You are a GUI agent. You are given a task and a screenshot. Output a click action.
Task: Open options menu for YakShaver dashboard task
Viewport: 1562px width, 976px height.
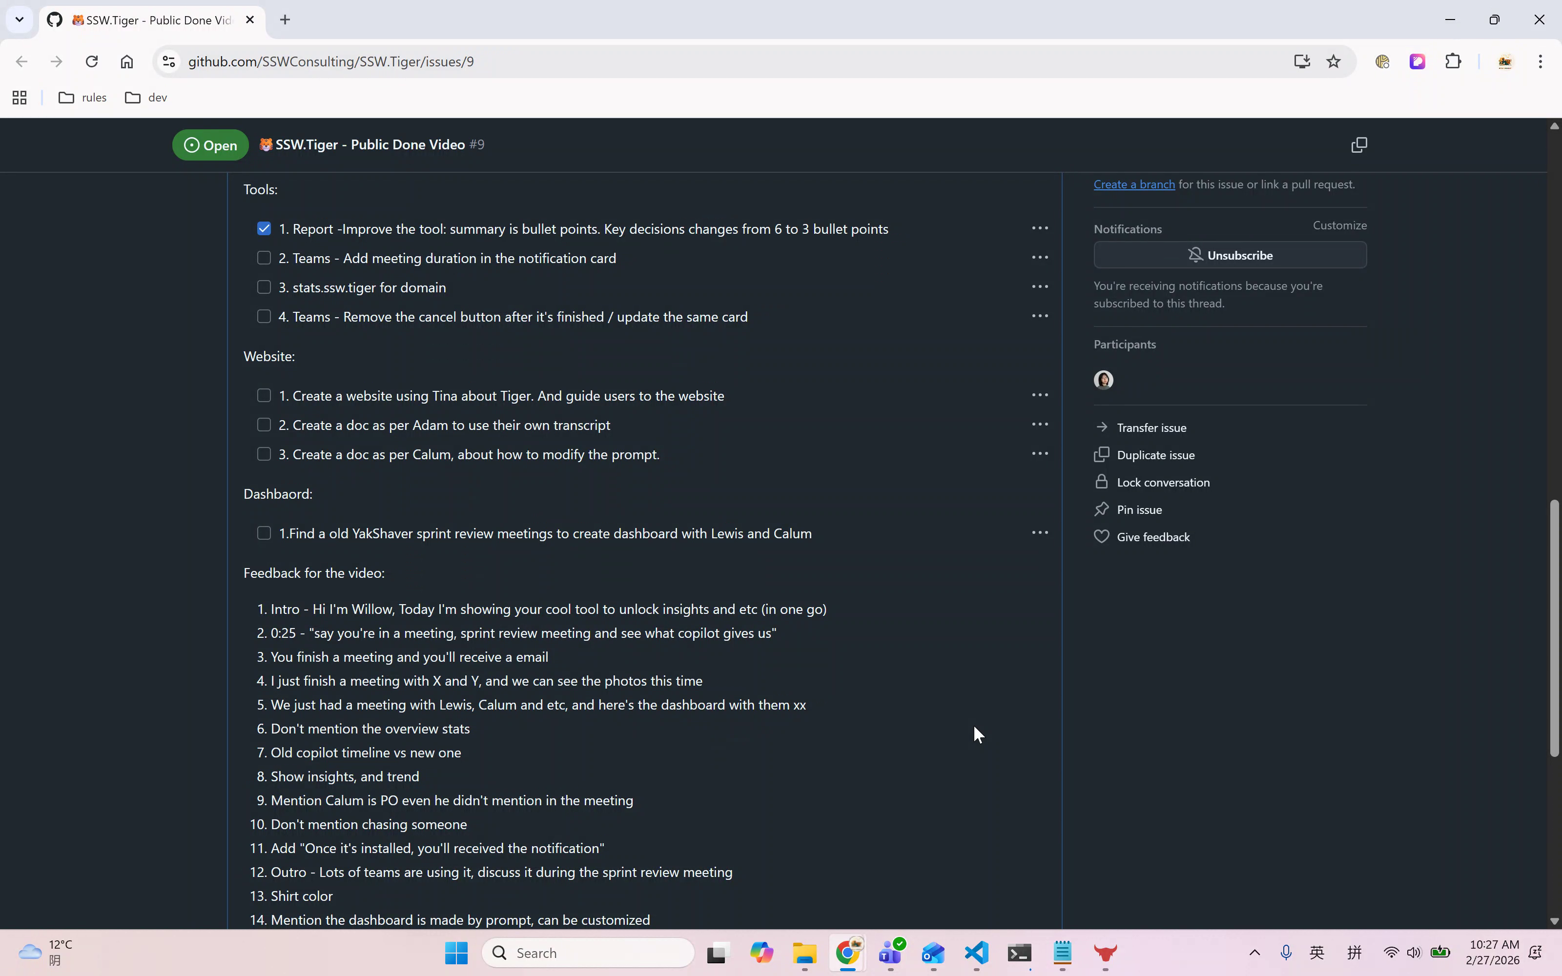(1040, 532)
